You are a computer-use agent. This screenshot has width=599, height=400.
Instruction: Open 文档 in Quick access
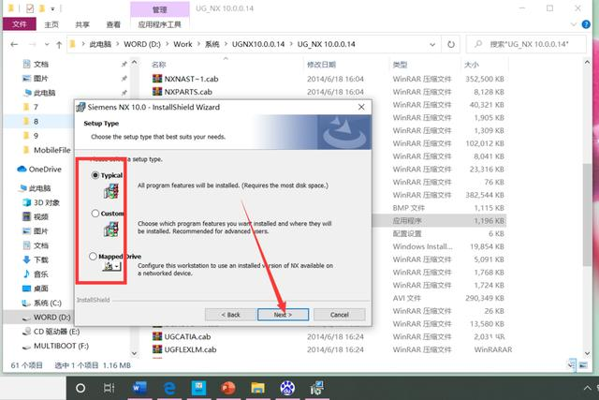click(36, 65)
